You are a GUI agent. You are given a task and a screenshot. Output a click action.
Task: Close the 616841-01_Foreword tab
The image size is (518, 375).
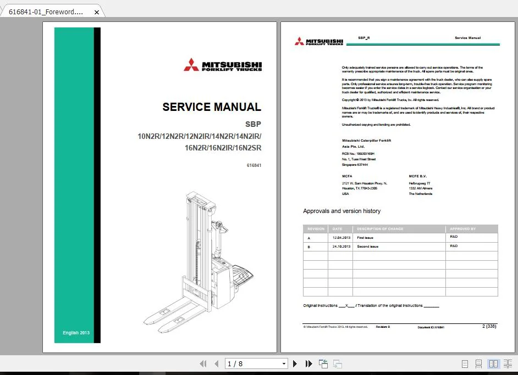click(96, 12)
